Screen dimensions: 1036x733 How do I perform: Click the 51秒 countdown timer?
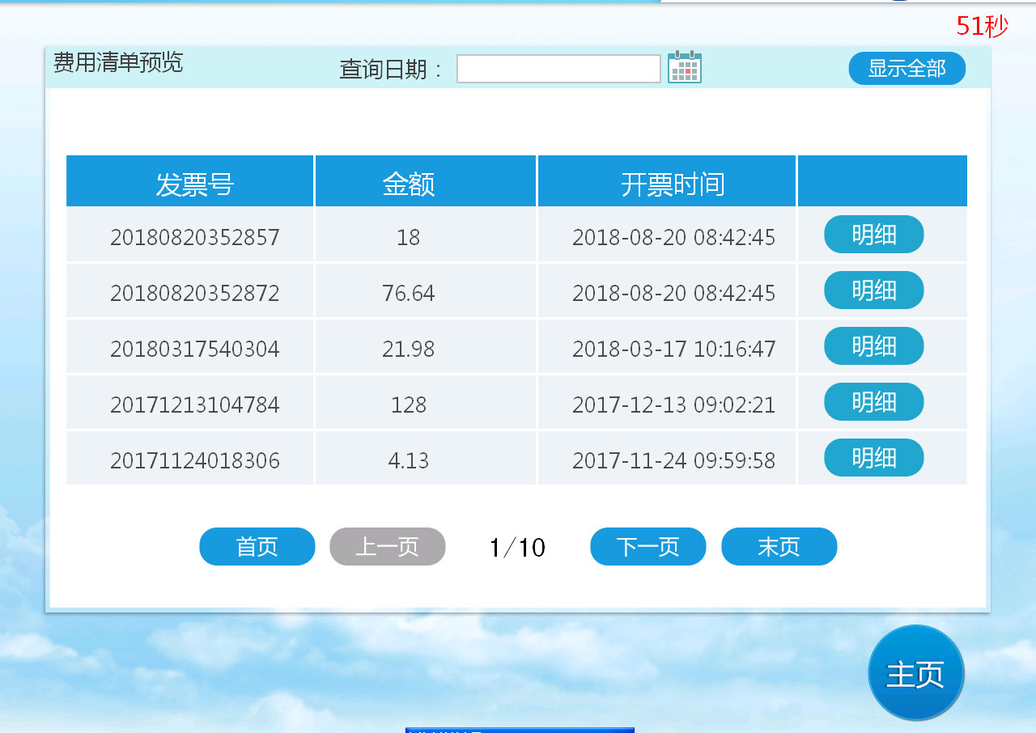[x=982, y=26]
